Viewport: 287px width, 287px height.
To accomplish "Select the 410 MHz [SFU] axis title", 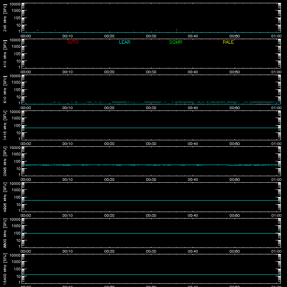I will (x=5, y=54).
